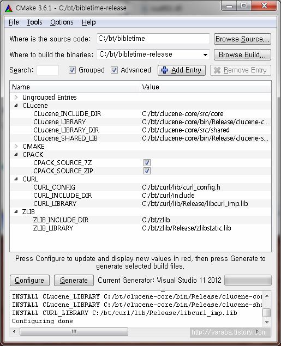Select the CPACK_SOURCE_7Z entry name

(x=62, y=162)
